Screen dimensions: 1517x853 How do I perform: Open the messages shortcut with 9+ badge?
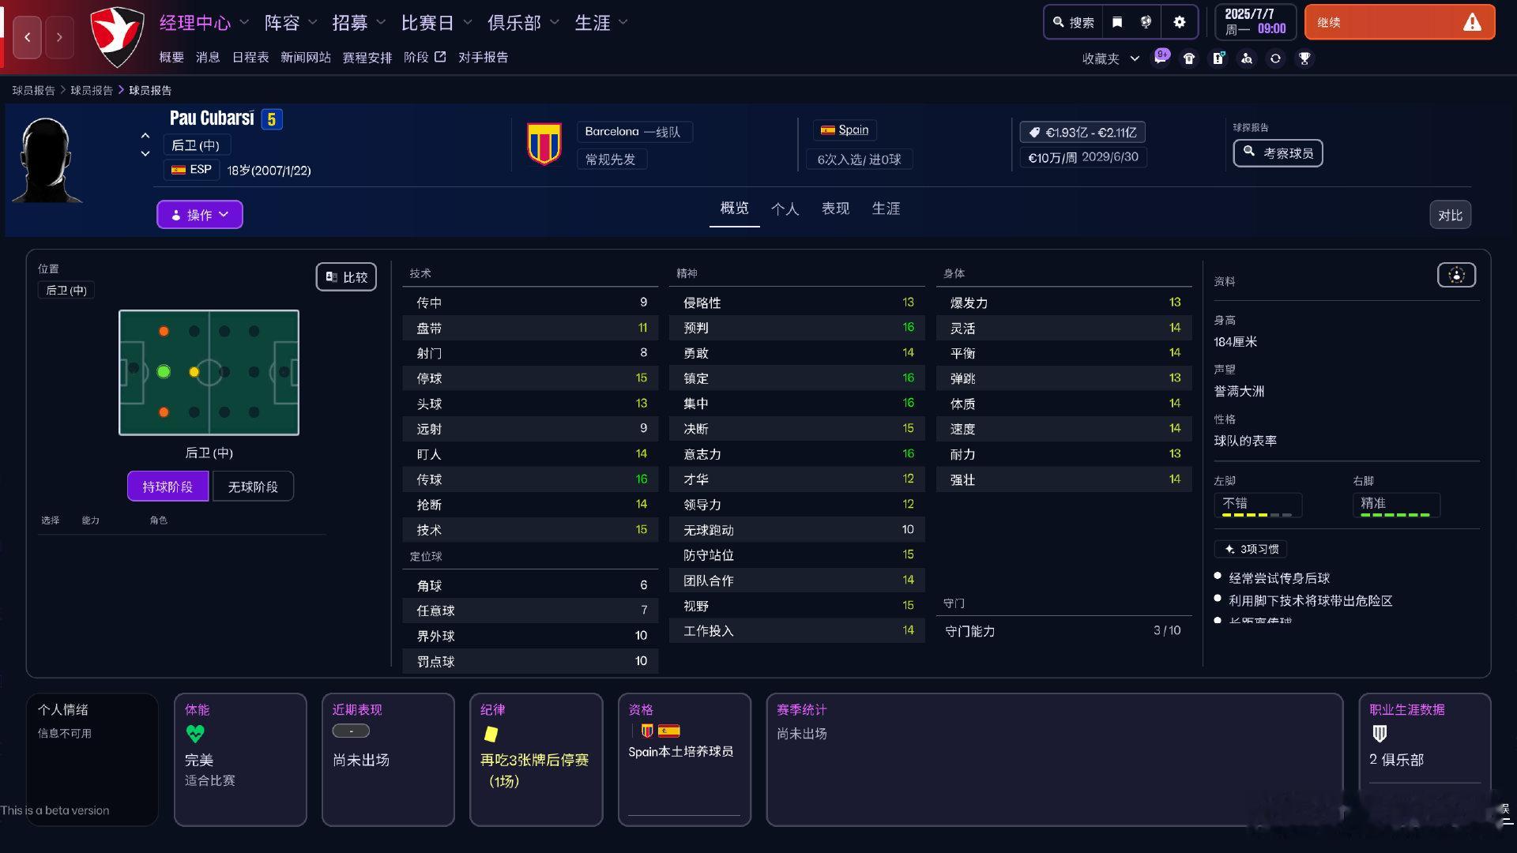click(x=1161, y=58)
